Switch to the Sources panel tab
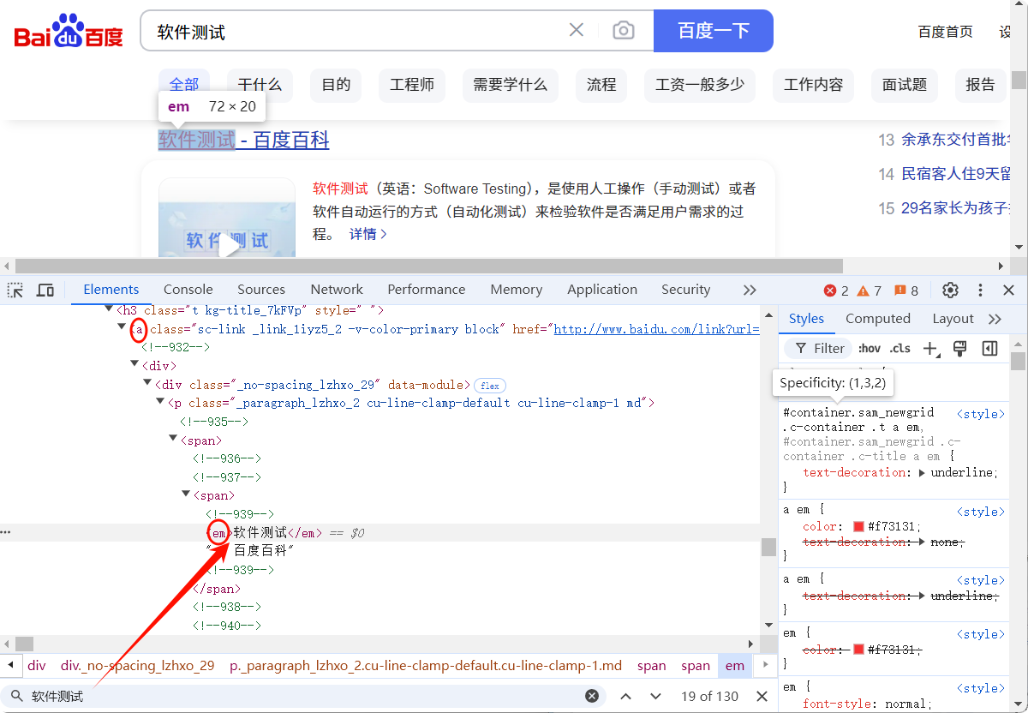This screenshot has height=713, width=1028. coord(261,290)
